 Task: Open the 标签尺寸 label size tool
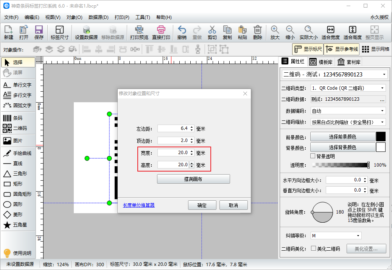[x=59, y=33]
